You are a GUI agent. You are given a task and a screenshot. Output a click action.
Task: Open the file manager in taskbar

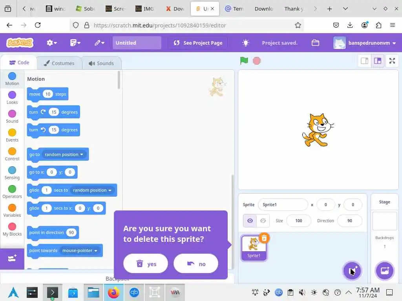(93, 292)
